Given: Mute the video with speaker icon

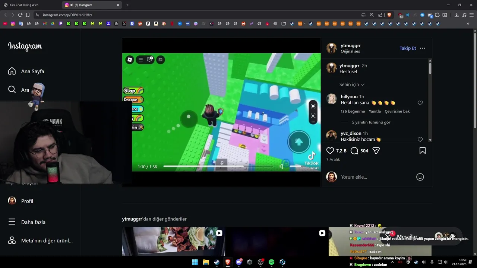Looking at the screenshot, I should pyautogui.click(x=281, y=166).
